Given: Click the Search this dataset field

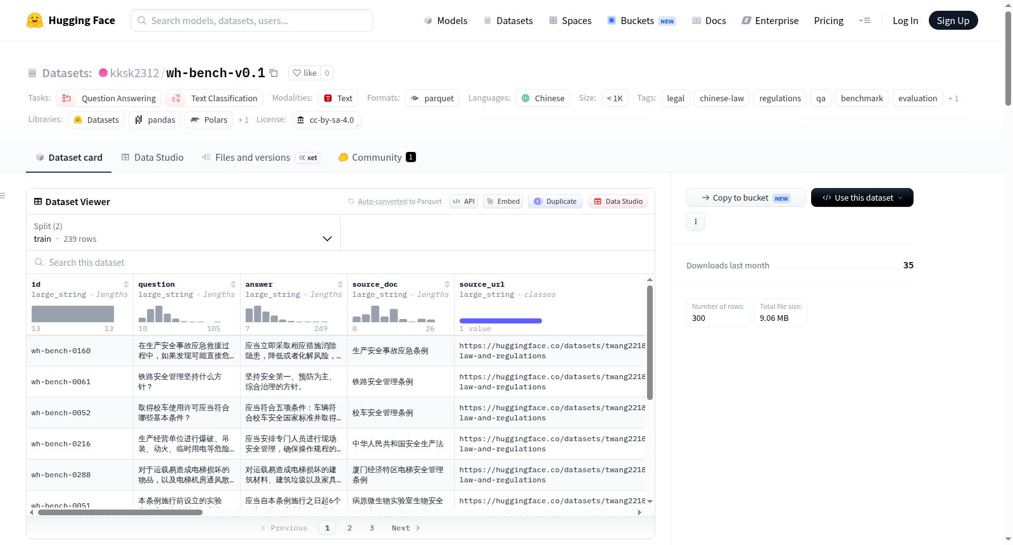Looking at the screenshot, I should coord(341,262).
